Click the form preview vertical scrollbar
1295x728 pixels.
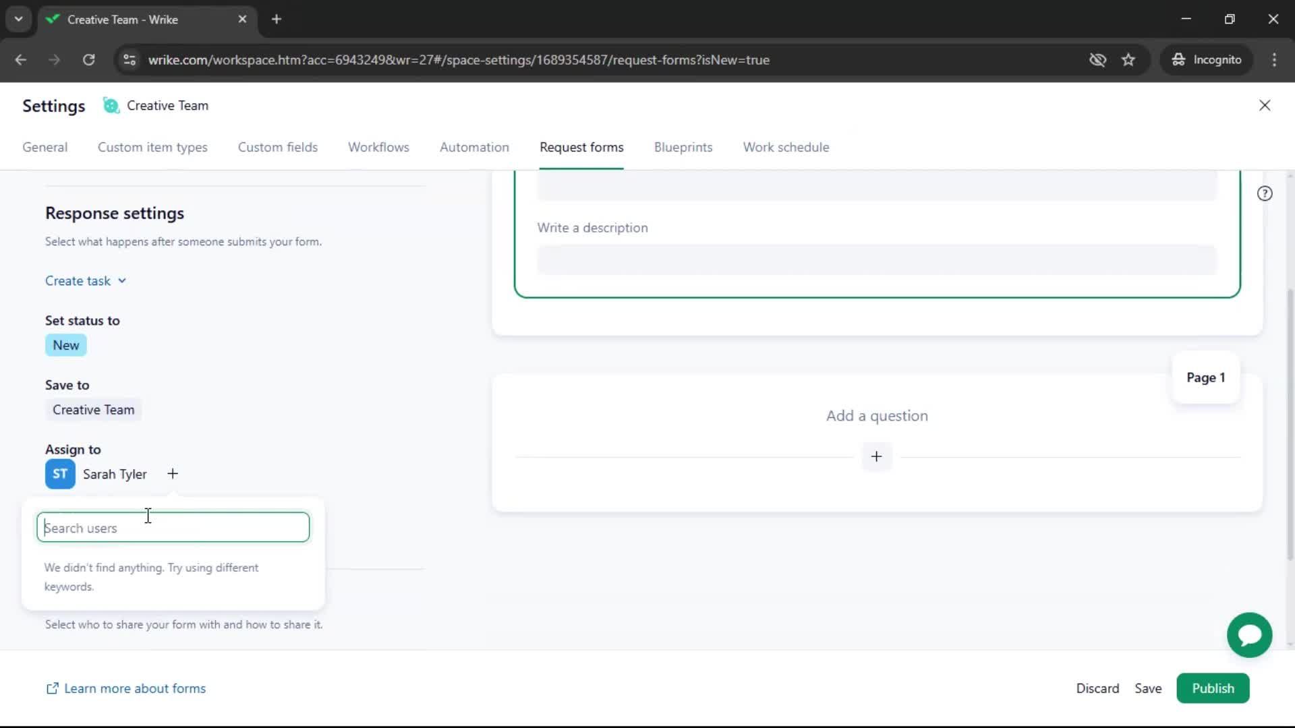(1290, 425)
